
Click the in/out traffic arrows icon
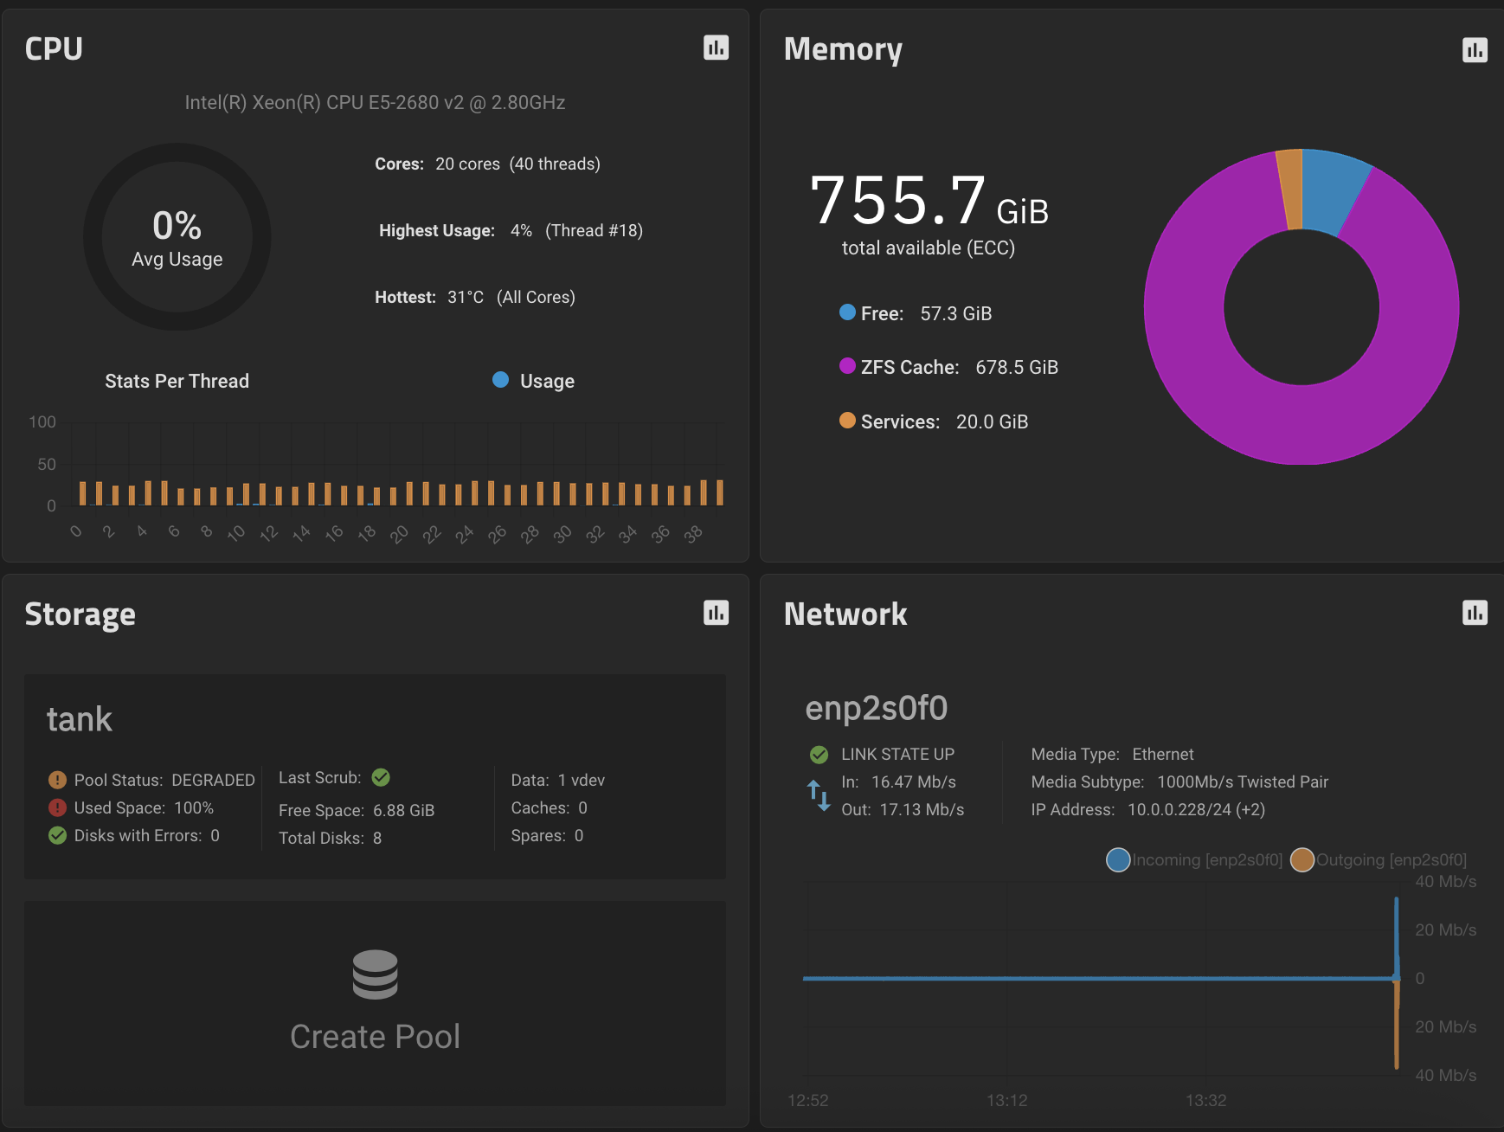click(x=817, y=795)
